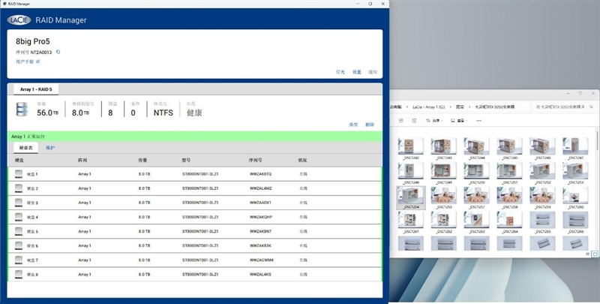This screenshot has height=304, width=600.
Task: Click disk icon for 硬盘 7
Action: 18,260
